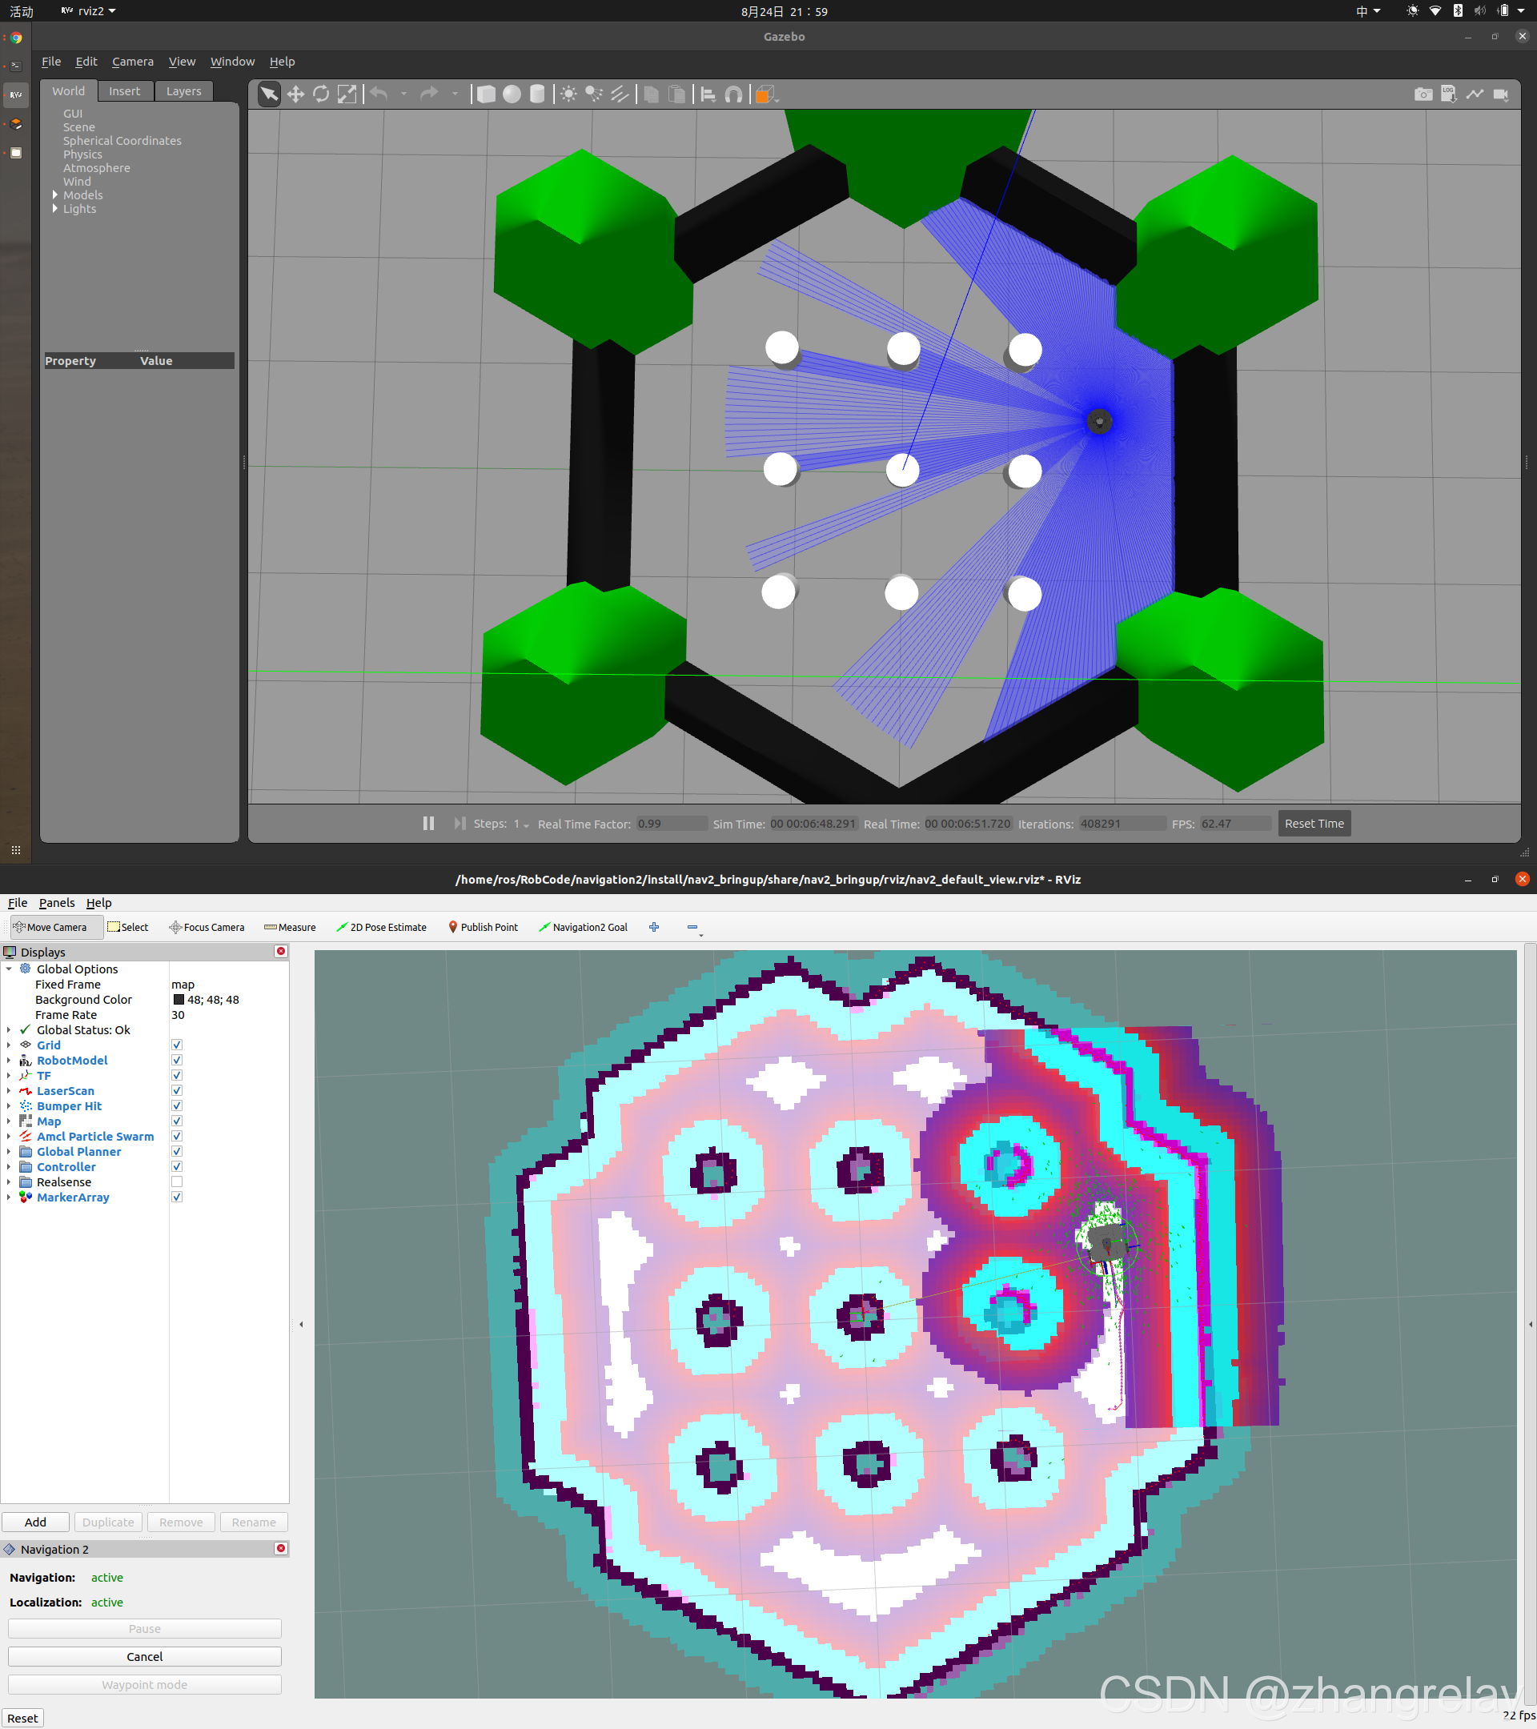Expand the Global Planner display group
Screen dimensions: 1537x1729
9,1151
